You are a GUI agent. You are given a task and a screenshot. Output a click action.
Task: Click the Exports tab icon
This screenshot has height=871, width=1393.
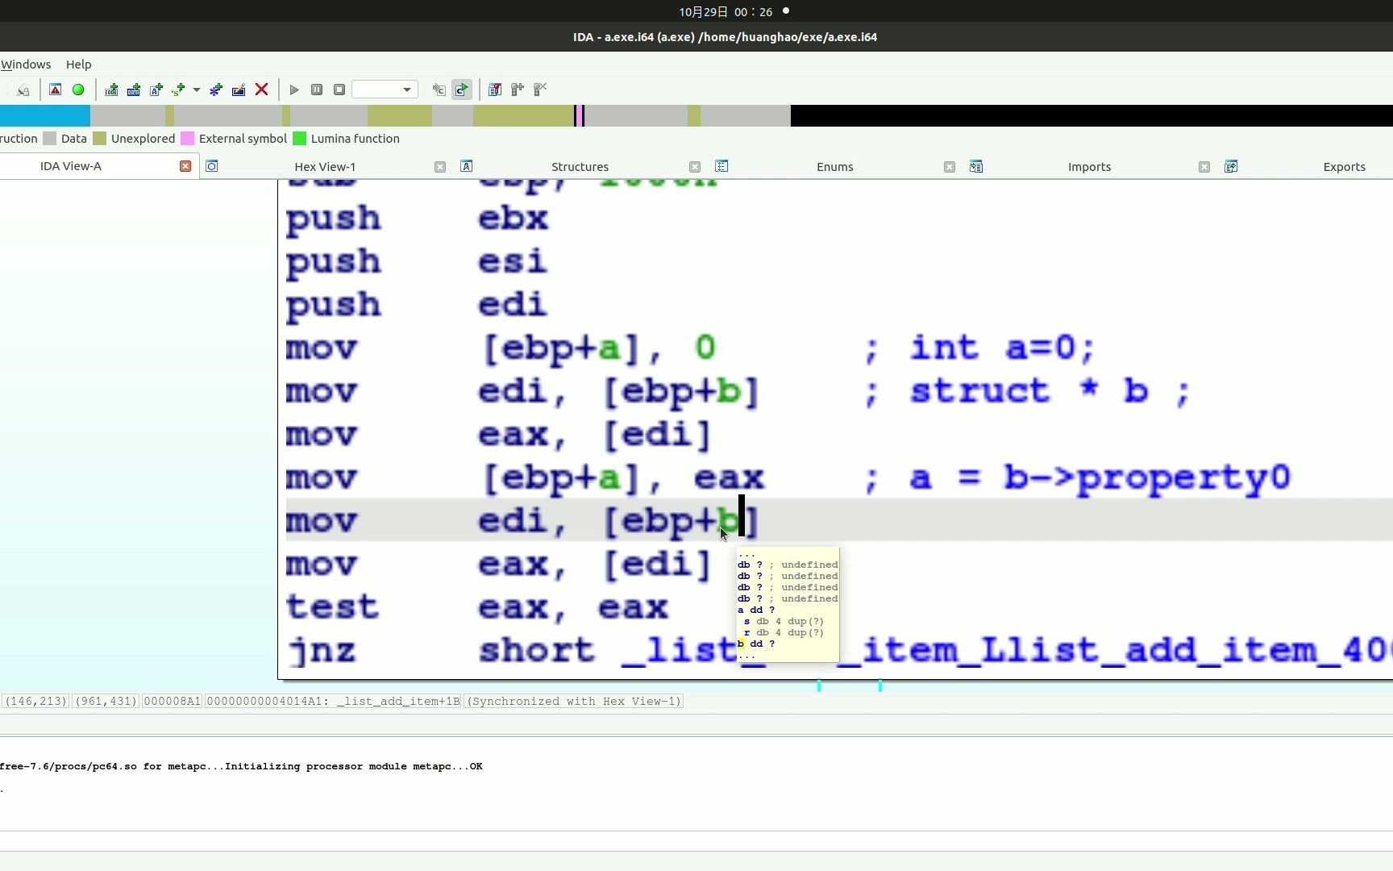pos(1231,166)
